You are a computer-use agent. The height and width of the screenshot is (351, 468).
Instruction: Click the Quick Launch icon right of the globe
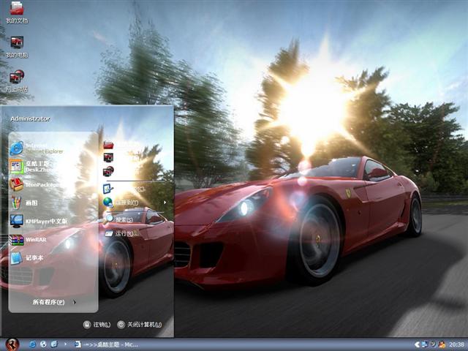(x=54, y=344)
